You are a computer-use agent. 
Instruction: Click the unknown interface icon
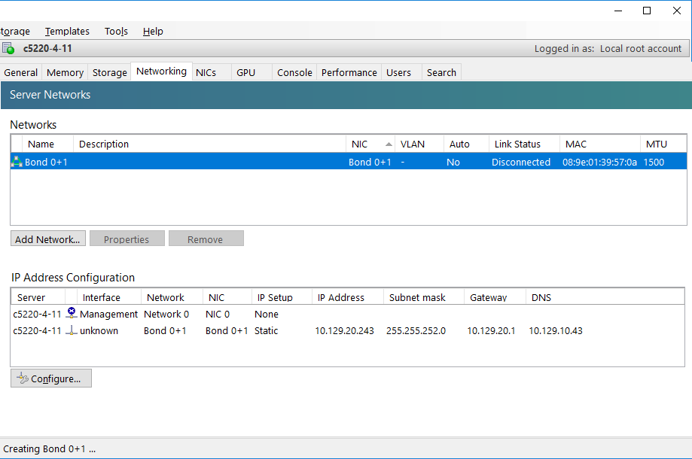[72, 330]
